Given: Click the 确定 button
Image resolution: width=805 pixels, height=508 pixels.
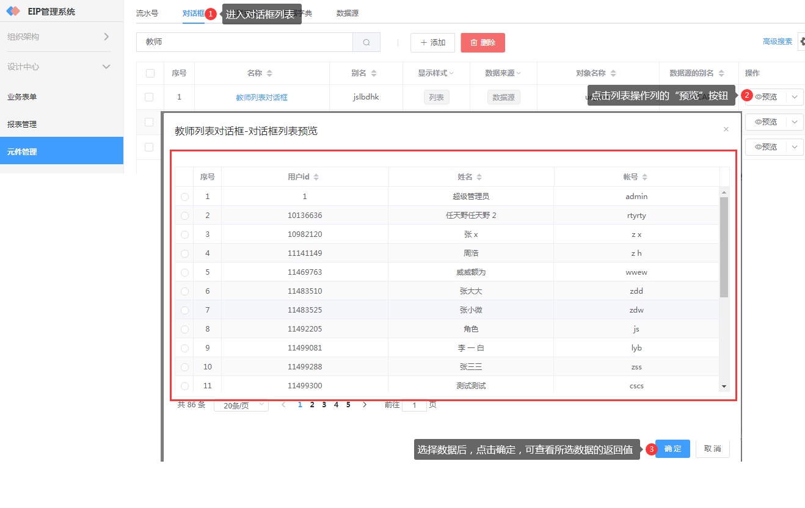Looking at the screenshot, I should tap(672, 449).
